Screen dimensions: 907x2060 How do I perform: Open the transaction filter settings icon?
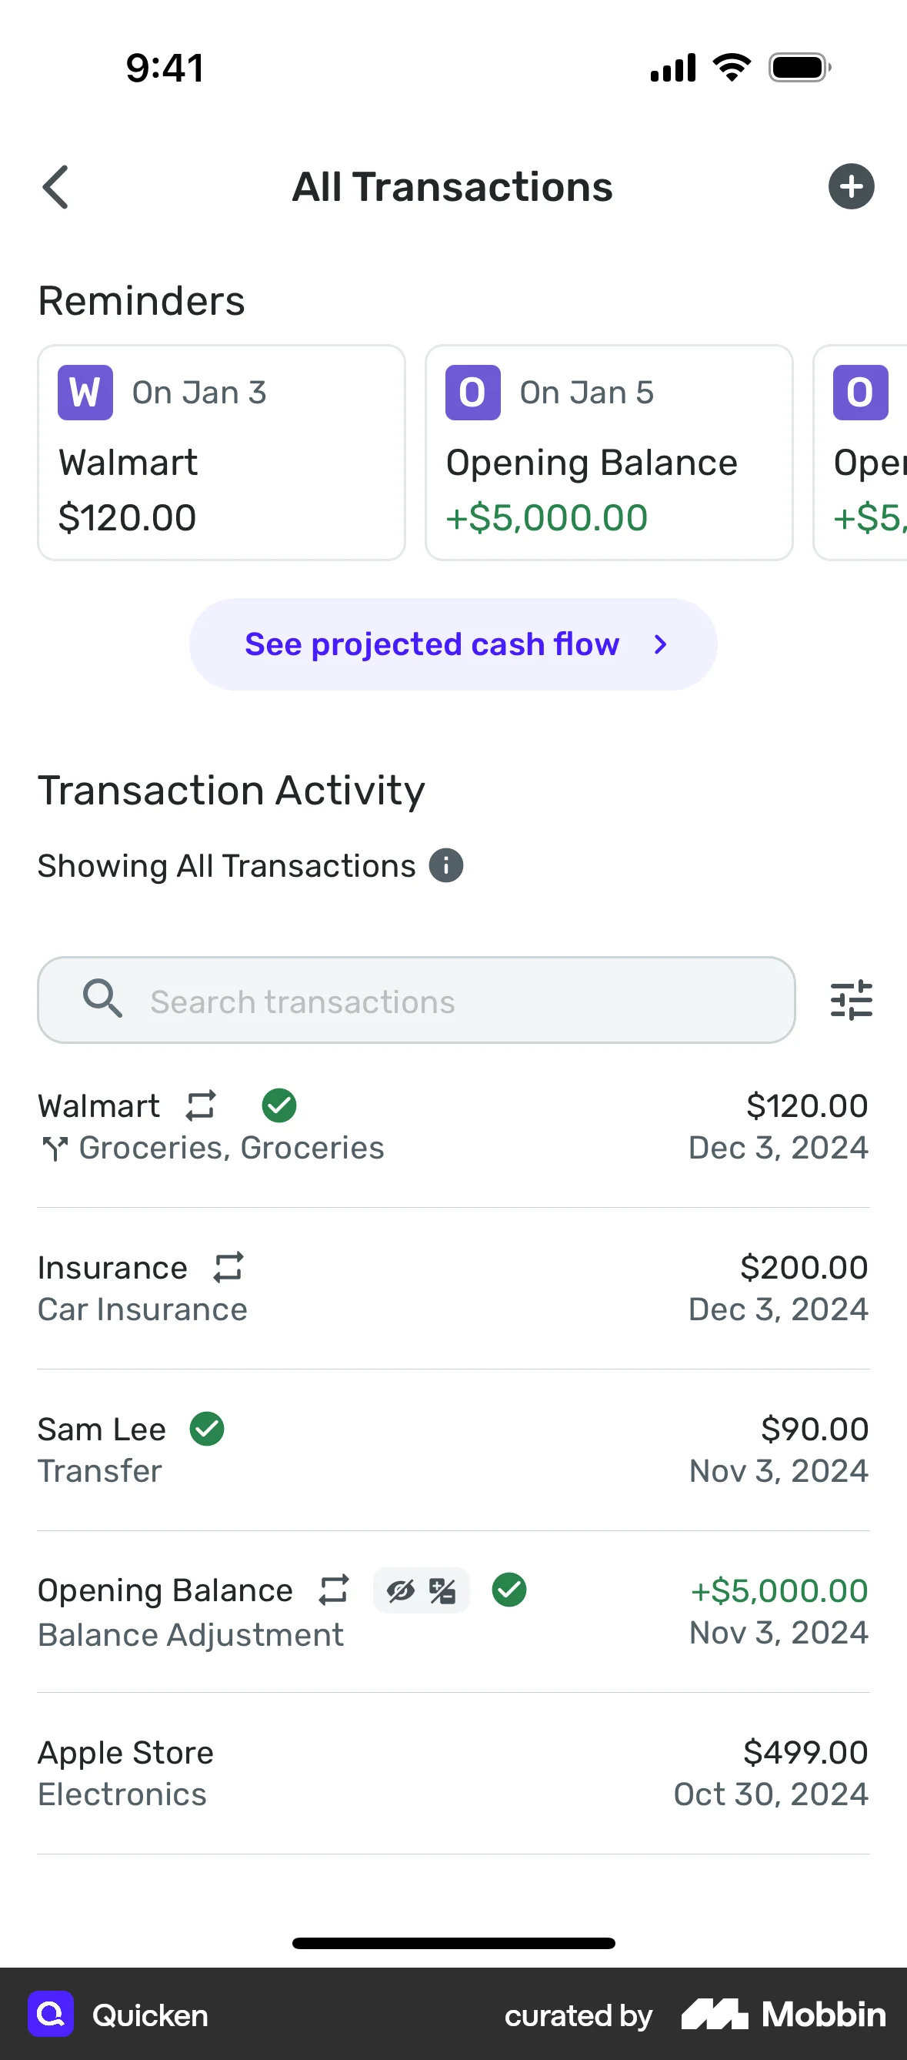(850, 1000)
